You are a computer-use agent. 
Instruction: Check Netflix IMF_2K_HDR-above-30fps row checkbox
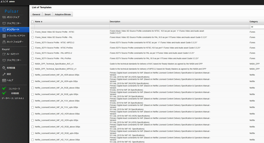[x=32, y=75]
